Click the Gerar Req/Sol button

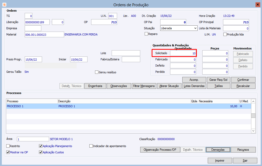point(218,80)
